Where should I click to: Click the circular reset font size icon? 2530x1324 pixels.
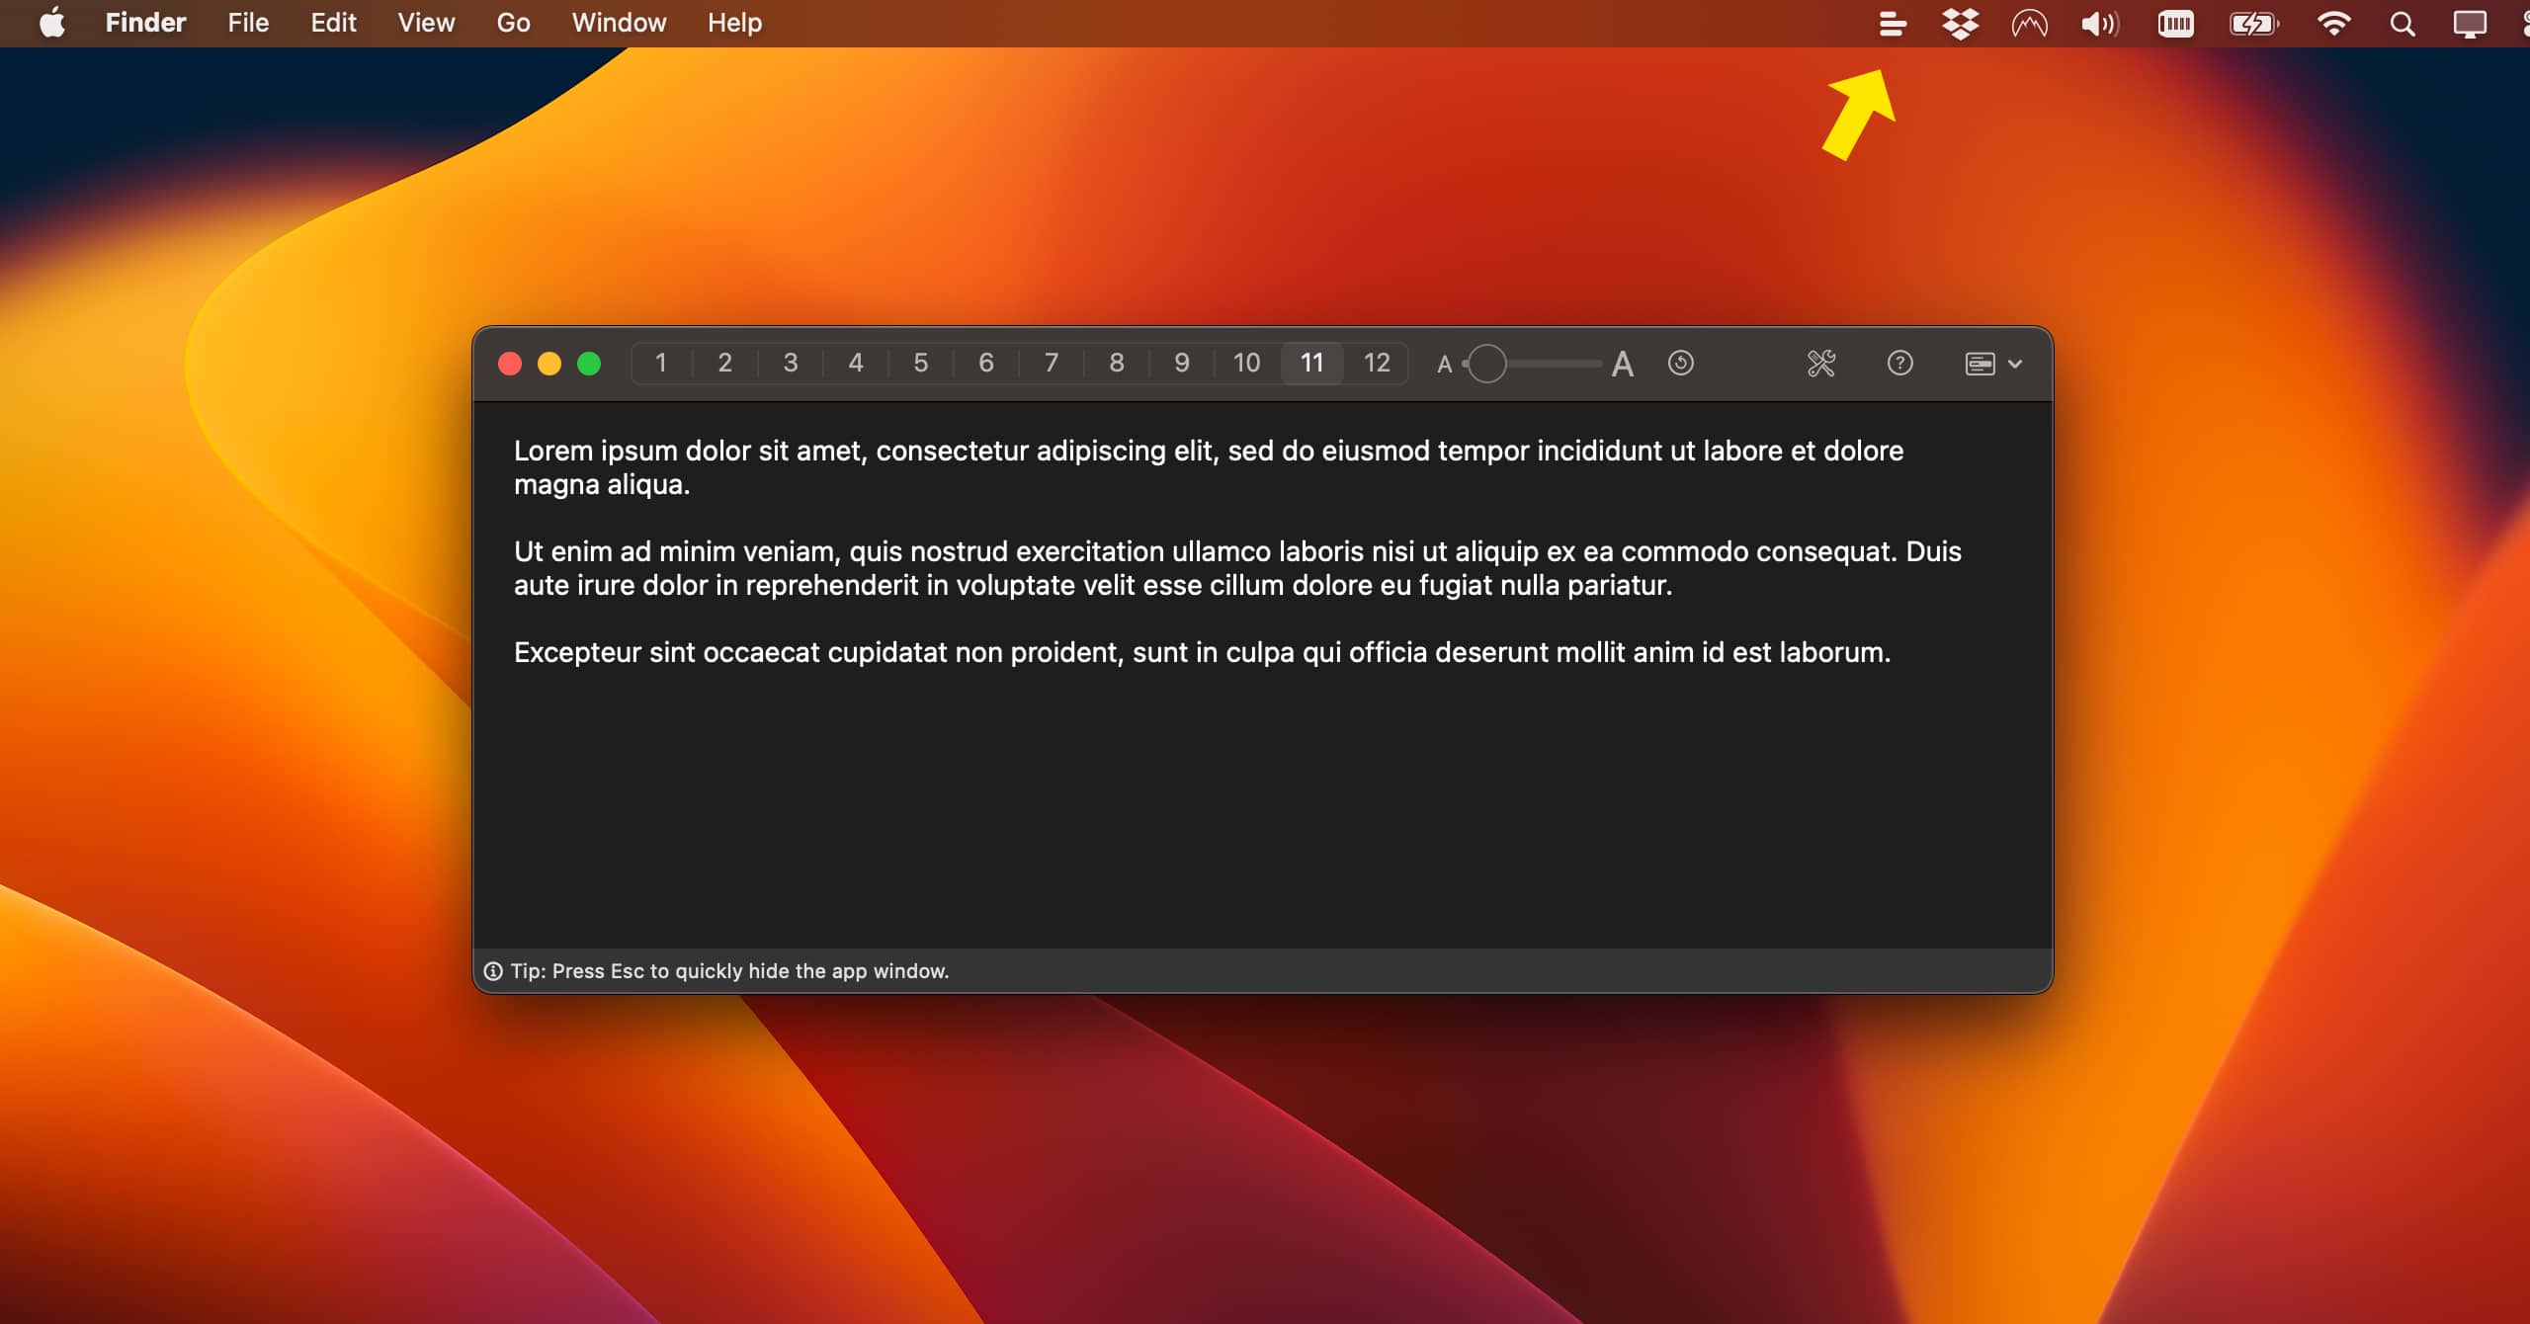(1681, 363)
